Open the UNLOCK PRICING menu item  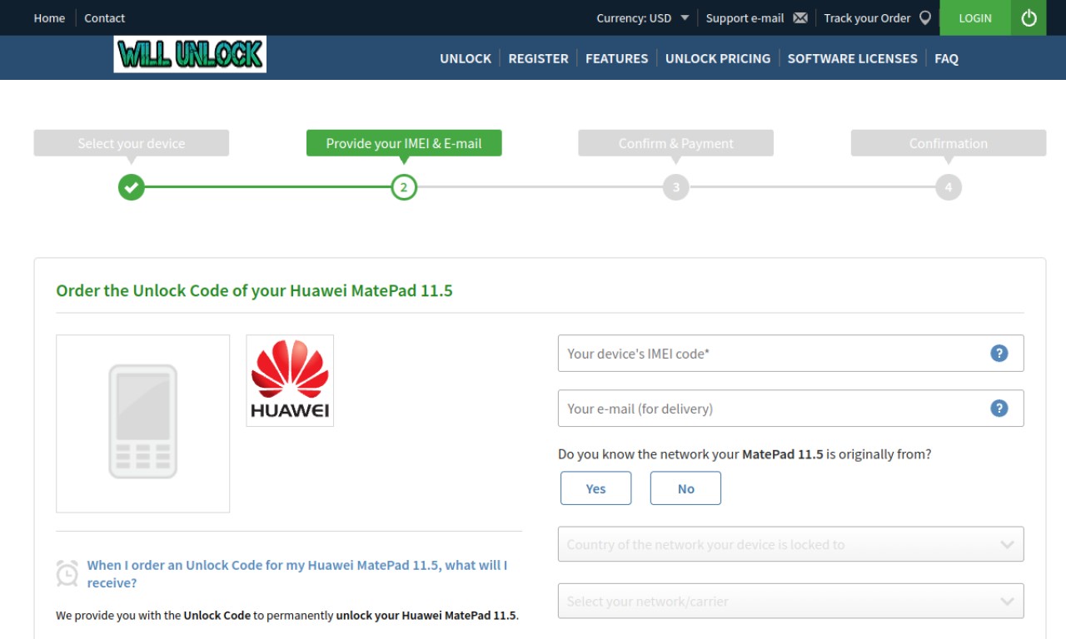718,58
